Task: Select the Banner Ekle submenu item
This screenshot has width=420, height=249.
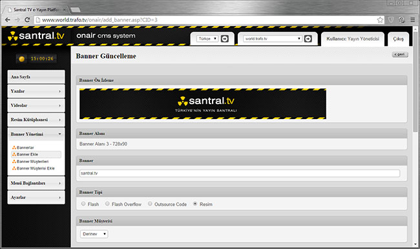Action: coord(36,155)
